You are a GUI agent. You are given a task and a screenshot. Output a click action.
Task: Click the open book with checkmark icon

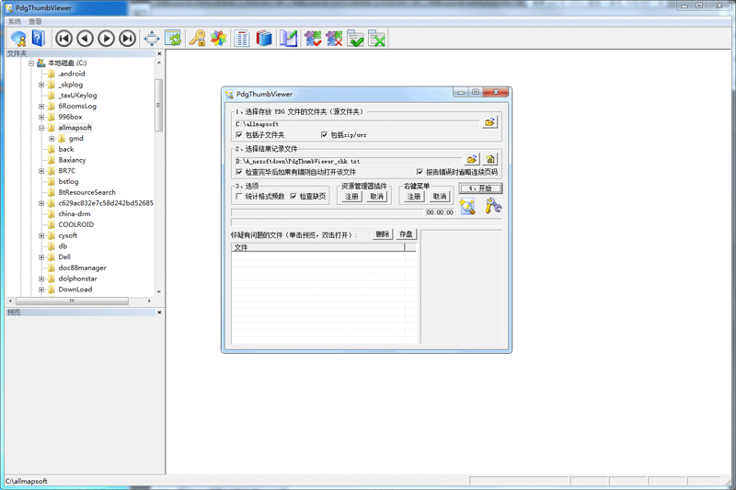(x=289, y=39)
